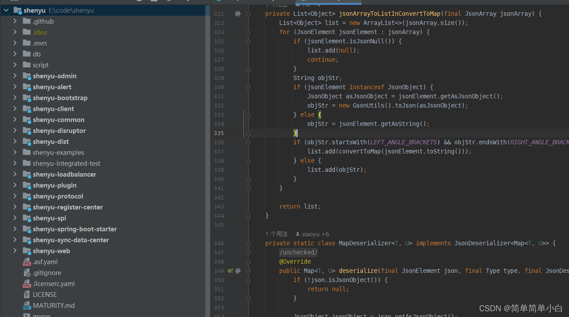Viewport: 569px width, 317px height.
Task: Click the YML icon of .asf.yaml
Action: coord(26,262)
